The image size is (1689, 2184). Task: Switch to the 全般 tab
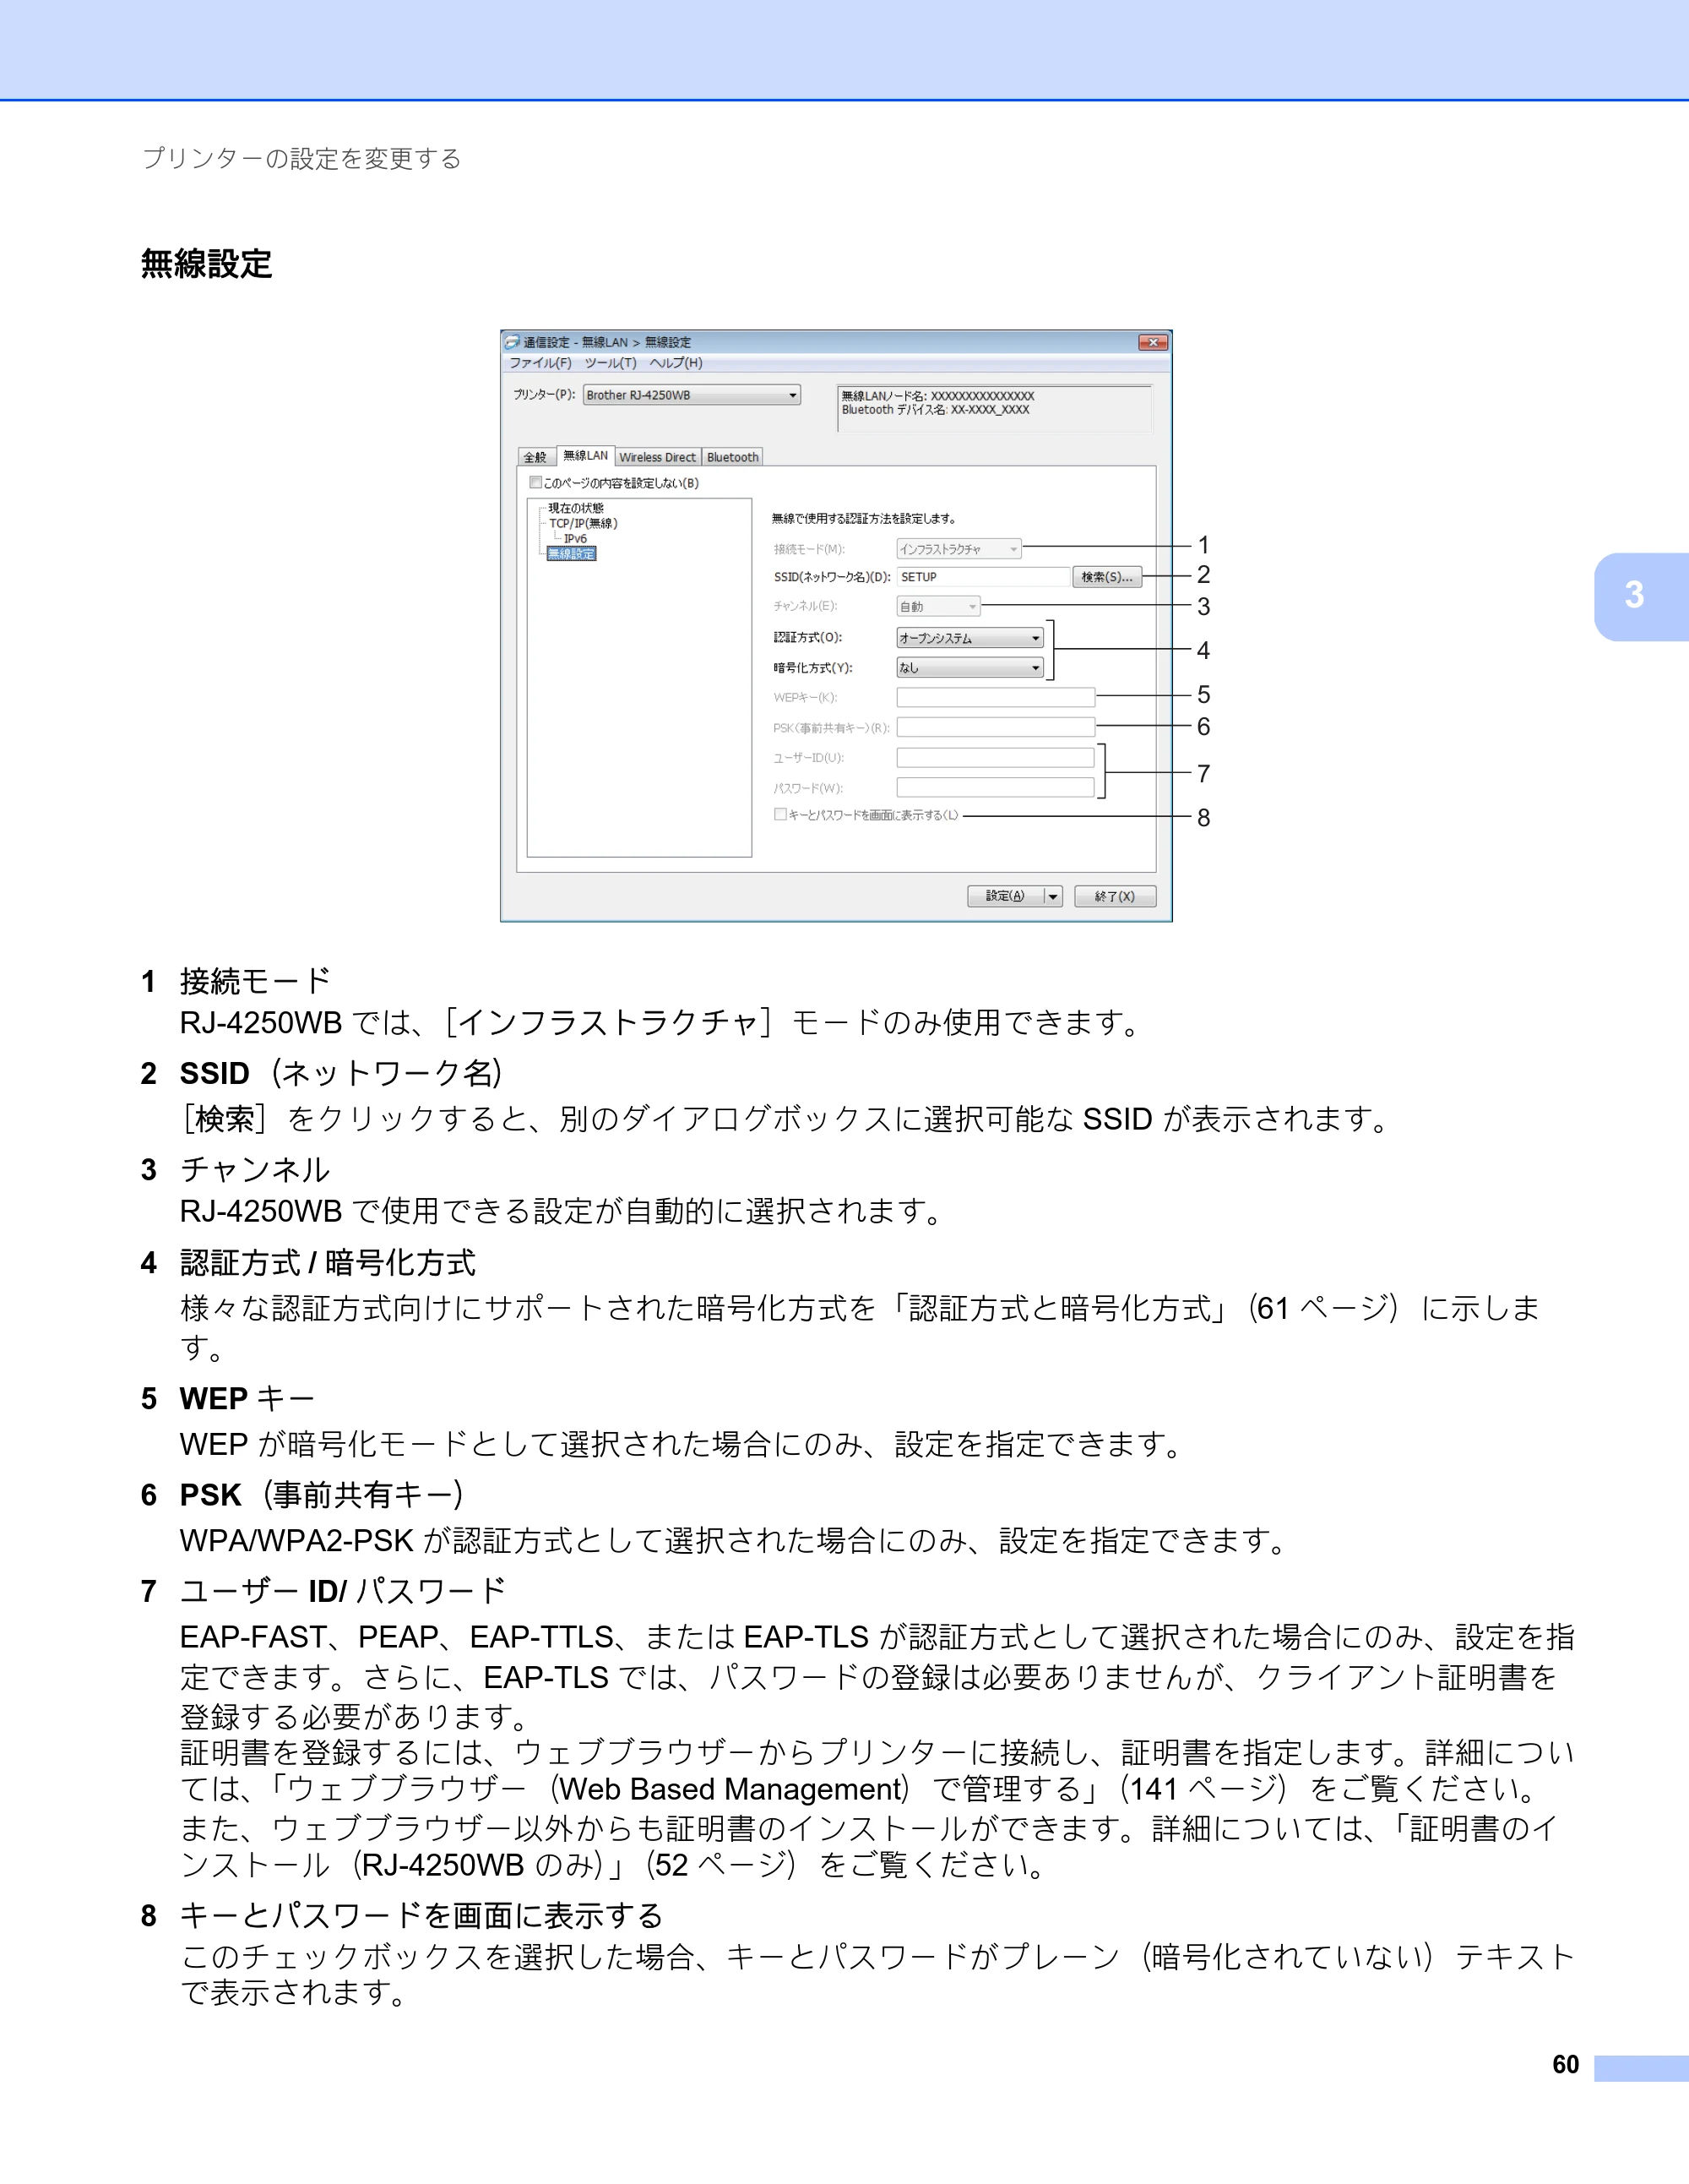click(535, 457)
